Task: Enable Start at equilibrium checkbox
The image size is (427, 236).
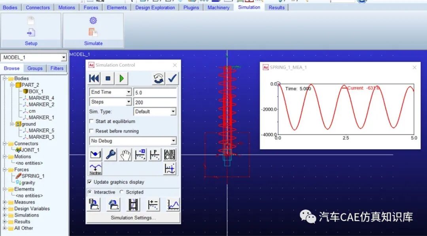Action: point(91,122)
